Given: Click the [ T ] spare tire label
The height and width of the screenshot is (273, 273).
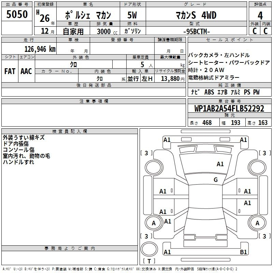Looking at the screenshot, I should 149,261.
